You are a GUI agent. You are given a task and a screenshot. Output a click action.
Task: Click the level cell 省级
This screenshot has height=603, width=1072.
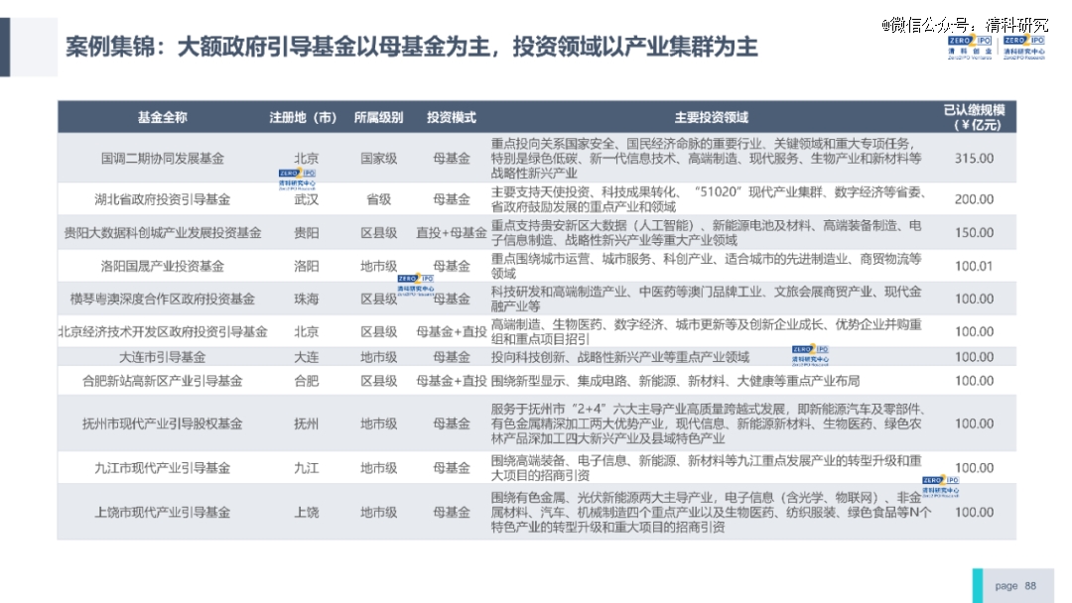379,199
